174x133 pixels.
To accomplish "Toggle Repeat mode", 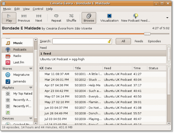I will coord(56,18).
